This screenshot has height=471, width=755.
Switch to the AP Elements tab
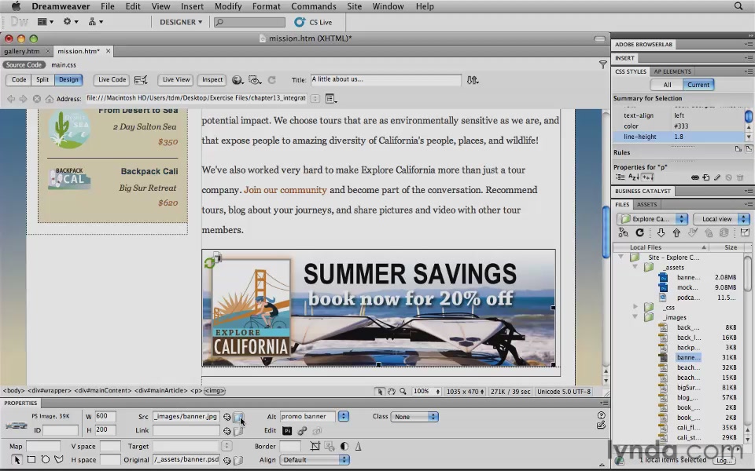[x=672, y=71]
